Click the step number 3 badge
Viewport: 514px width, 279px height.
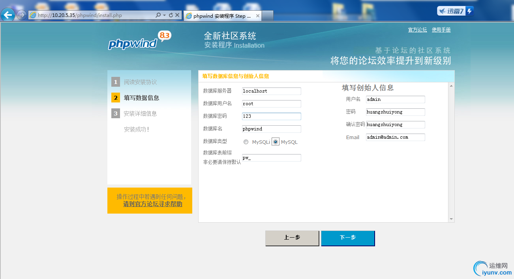[116, 113]
